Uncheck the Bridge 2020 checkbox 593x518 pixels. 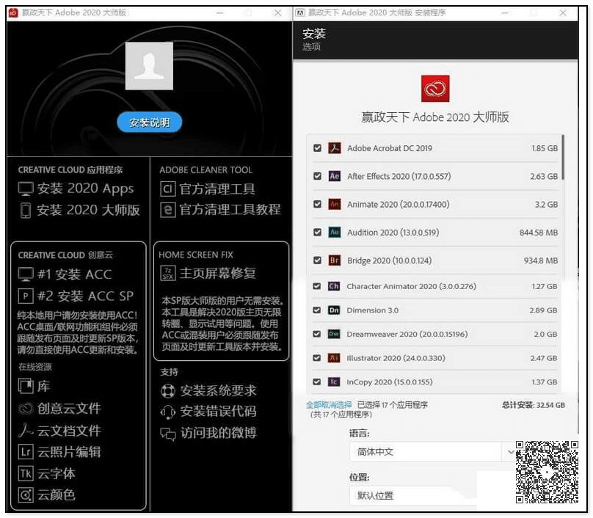[x=317, y=260]
